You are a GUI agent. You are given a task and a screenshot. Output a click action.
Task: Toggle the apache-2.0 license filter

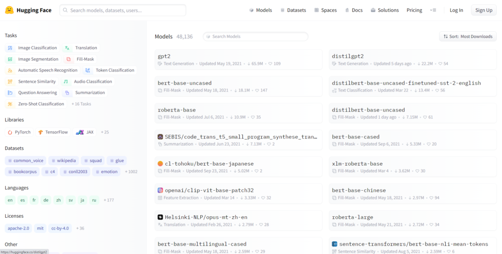[18, 228]
